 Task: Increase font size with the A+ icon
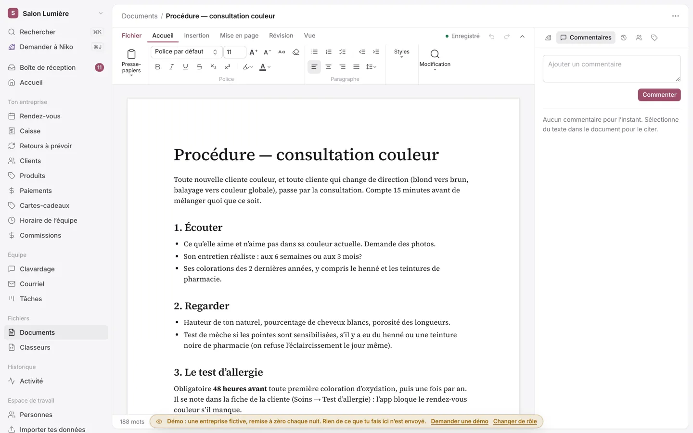tap(254, 52)
